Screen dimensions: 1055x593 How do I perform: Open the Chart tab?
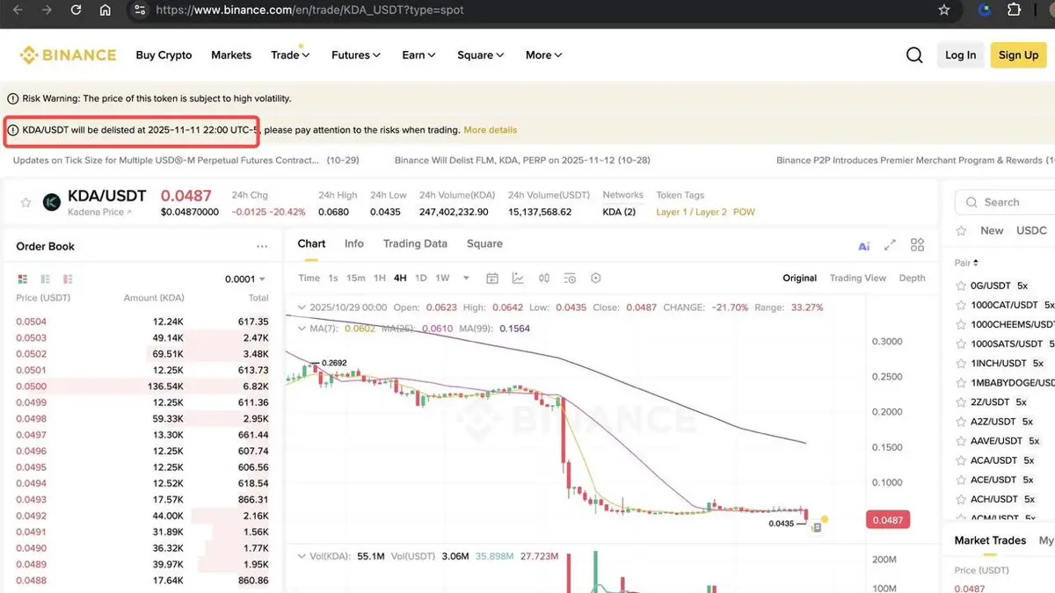[x=311, y=243]
